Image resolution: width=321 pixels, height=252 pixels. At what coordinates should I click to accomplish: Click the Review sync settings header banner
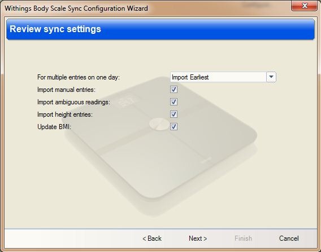coord(160,29)
